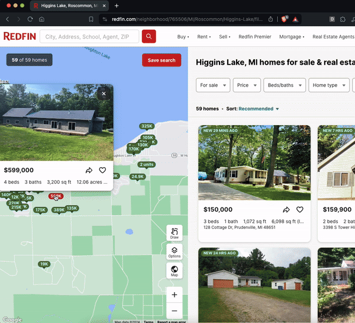
Task: Select the 19K map price marker
Action: pyautogui.click(x=44, y=264)
